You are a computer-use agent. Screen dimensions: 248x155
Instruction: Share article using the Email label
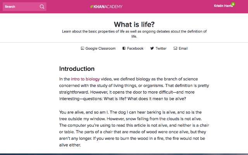click(183, 49)
